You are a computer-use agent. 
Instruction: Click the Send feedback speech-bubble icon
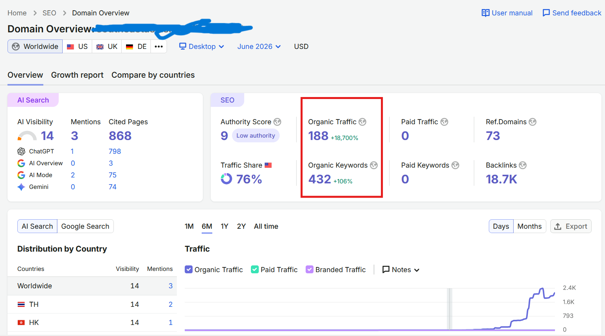(x=546, y=13)
